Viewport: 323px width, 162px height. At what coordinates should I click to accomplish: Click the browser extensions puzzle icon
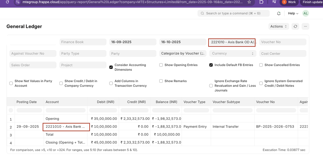pyautogui.click(x=261, y=2)
